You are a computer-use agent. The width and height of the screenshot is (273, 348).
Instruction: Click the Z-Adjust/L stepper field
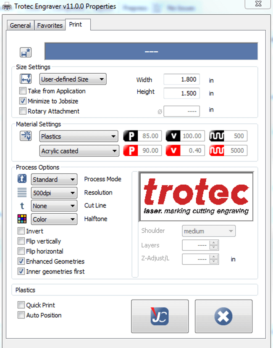tap(200, 259)
